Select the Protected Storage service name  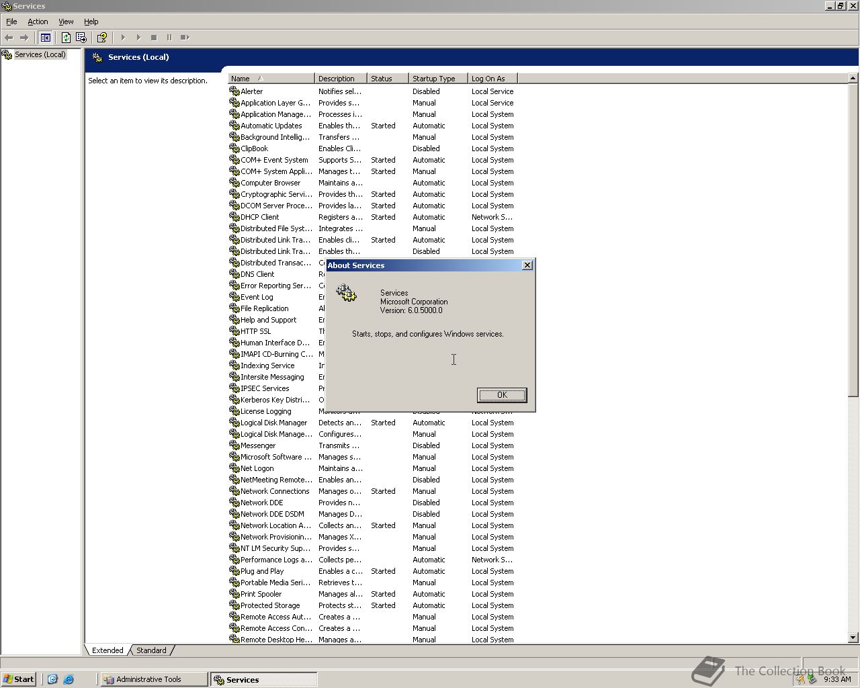click(270, 605)
